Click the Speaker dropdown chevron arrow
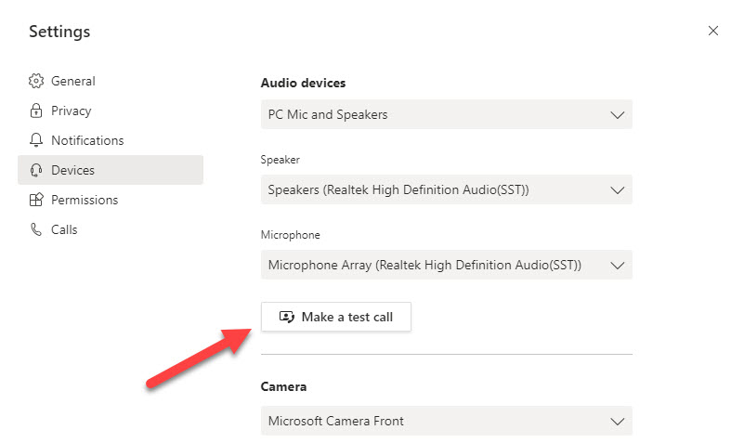The image size is (731, 443). point(618,190)
